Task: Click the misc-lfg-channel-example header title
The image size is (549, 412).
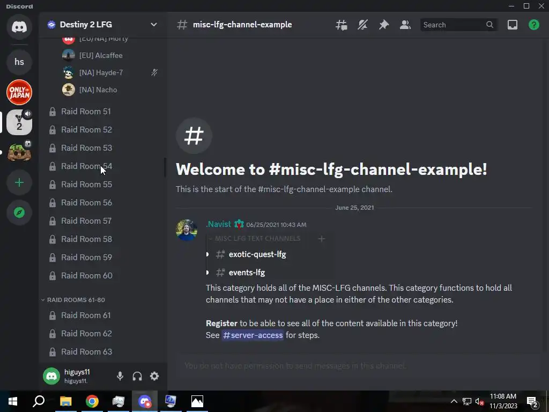Action: point(242,25)
